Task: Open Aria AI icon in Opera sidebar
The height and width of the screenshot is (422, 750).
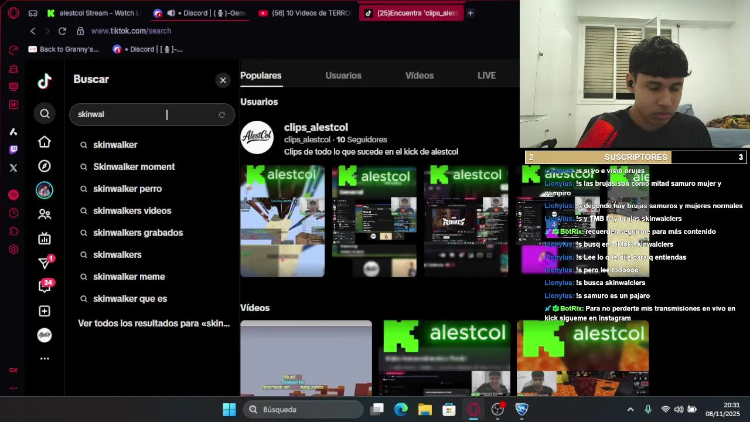Action: point(13,131)
